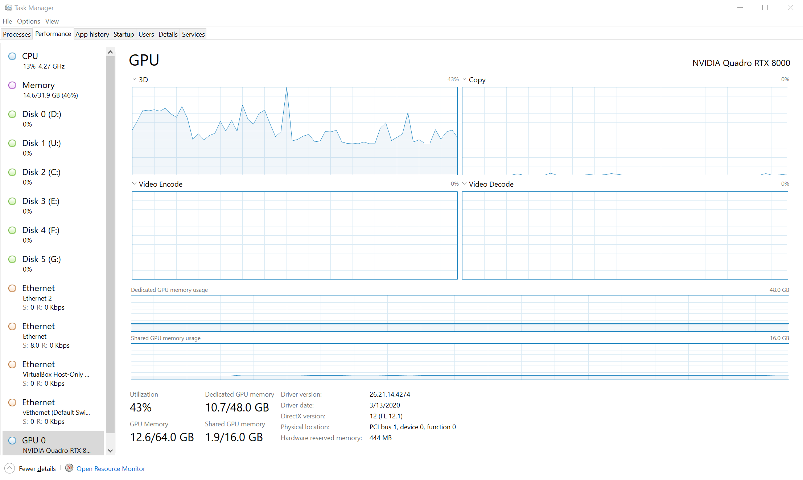Open the Video Encode graph selector
Image resolution: width=803 pixels, height=480 pixels.
coord(134,183)
